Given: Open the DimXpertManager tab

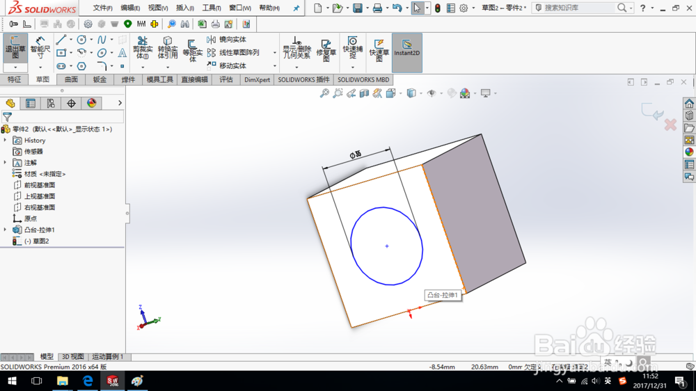Looking at the screenshot, I should 71,104.
